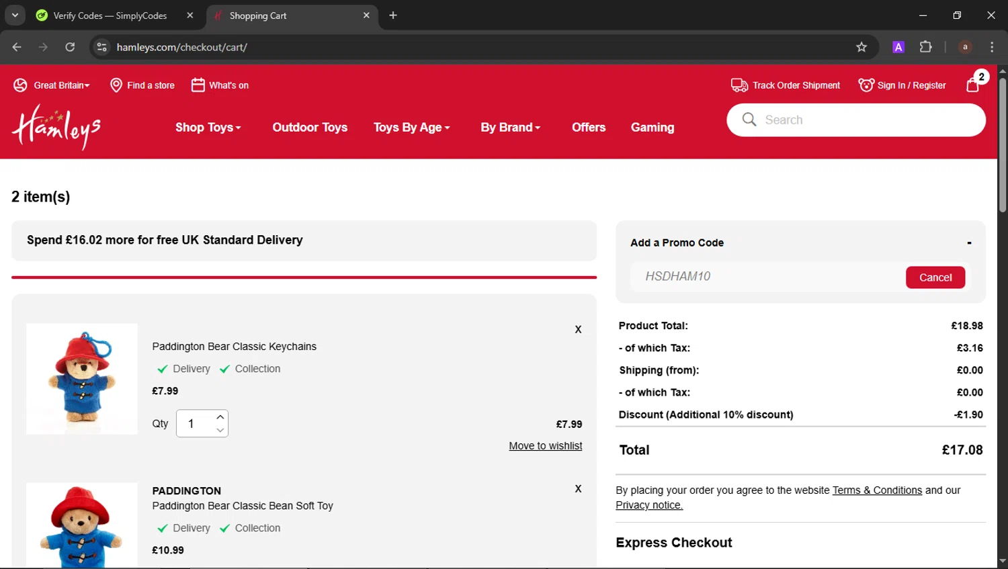Image resolution: width=1008 pixels, height=569 pixels.
Task: Click the Track Order Shipment link text
Action: point(796,85)
